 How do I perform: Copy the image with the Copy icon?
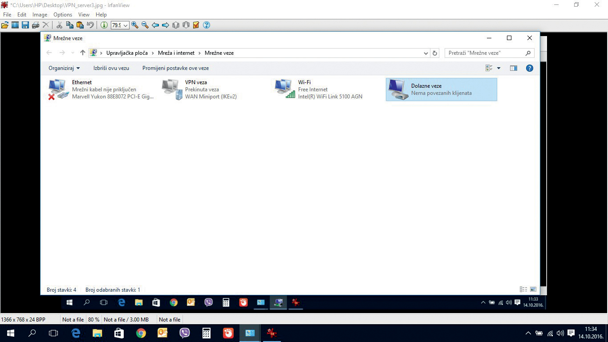[69, 25]
